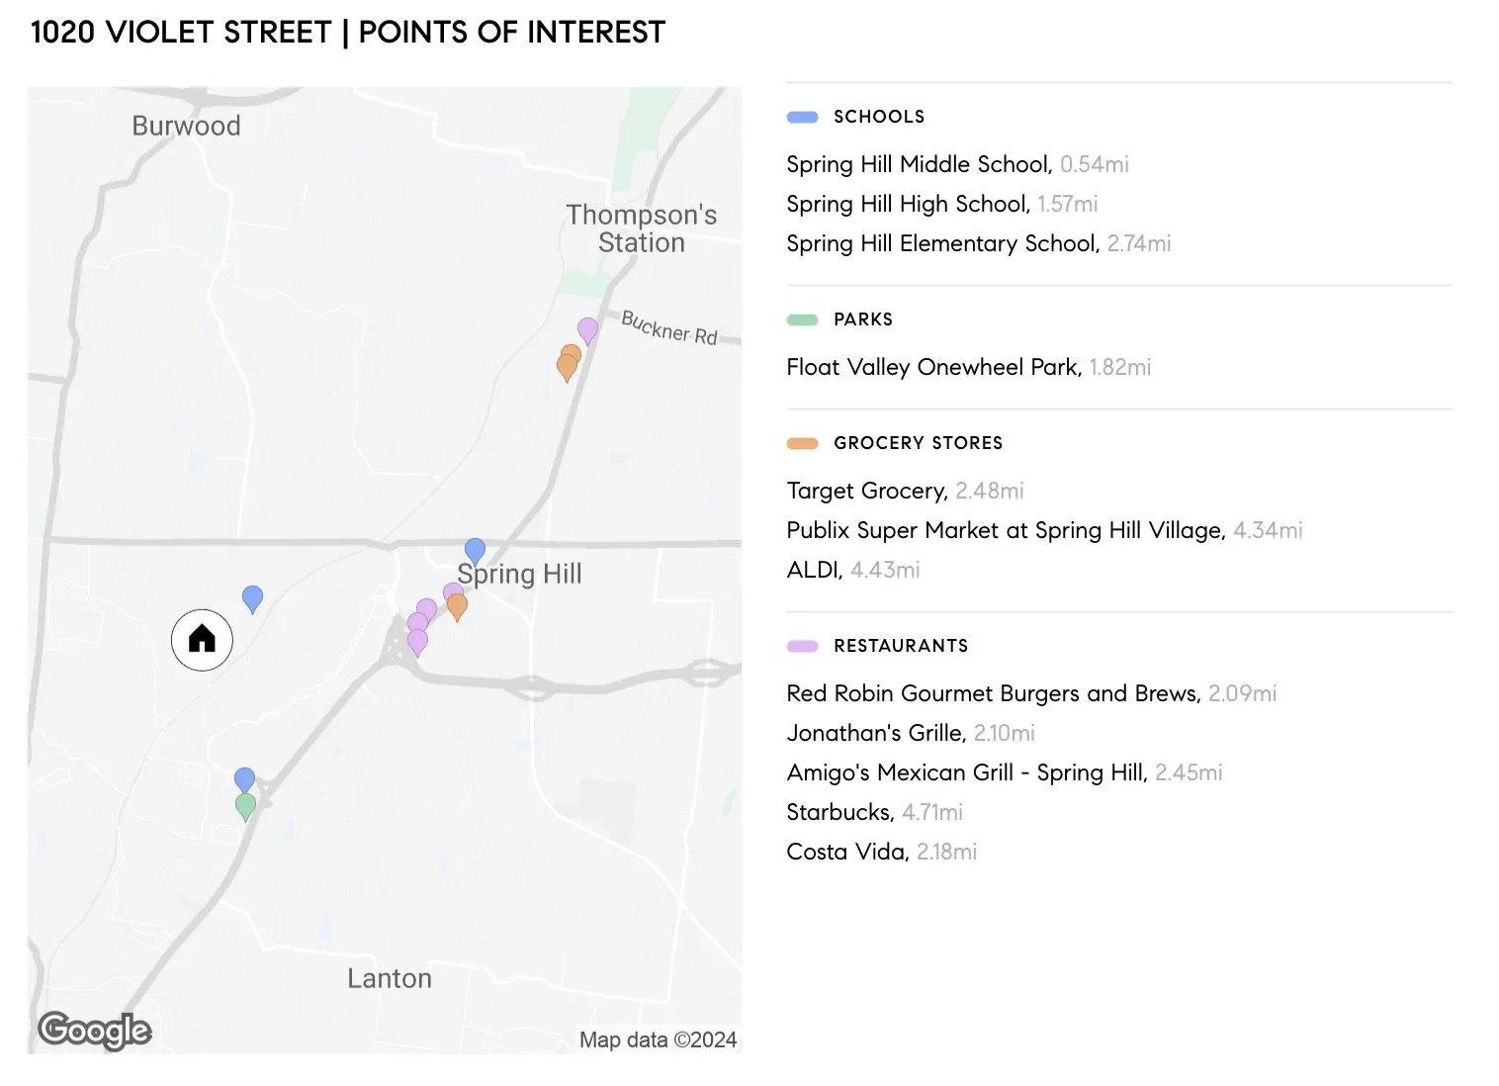
Task: Open the Float Valley Onewheel Park listing
Action: click(933, 367)
